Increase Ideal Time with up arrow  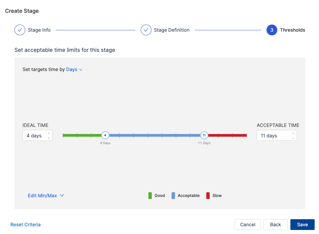(49, 133)
